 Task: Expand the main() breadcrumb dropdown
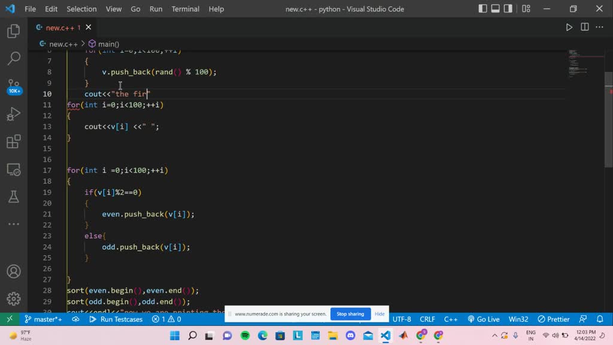coord(105,43)
